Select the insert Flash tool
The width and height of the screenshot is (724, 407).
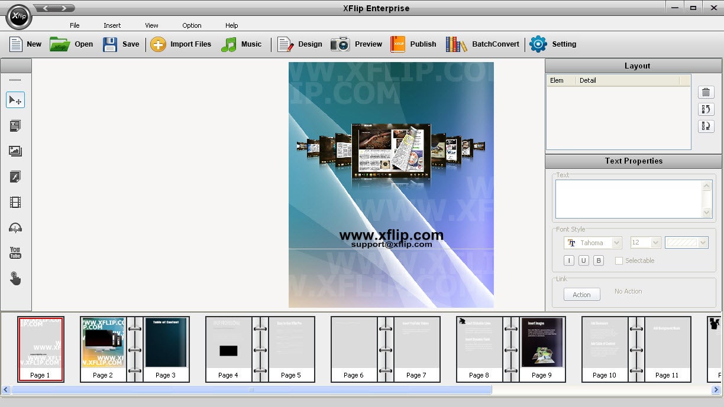point(15,177)
